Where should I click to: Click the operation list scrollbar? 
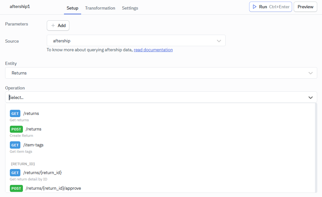(316, 148)
